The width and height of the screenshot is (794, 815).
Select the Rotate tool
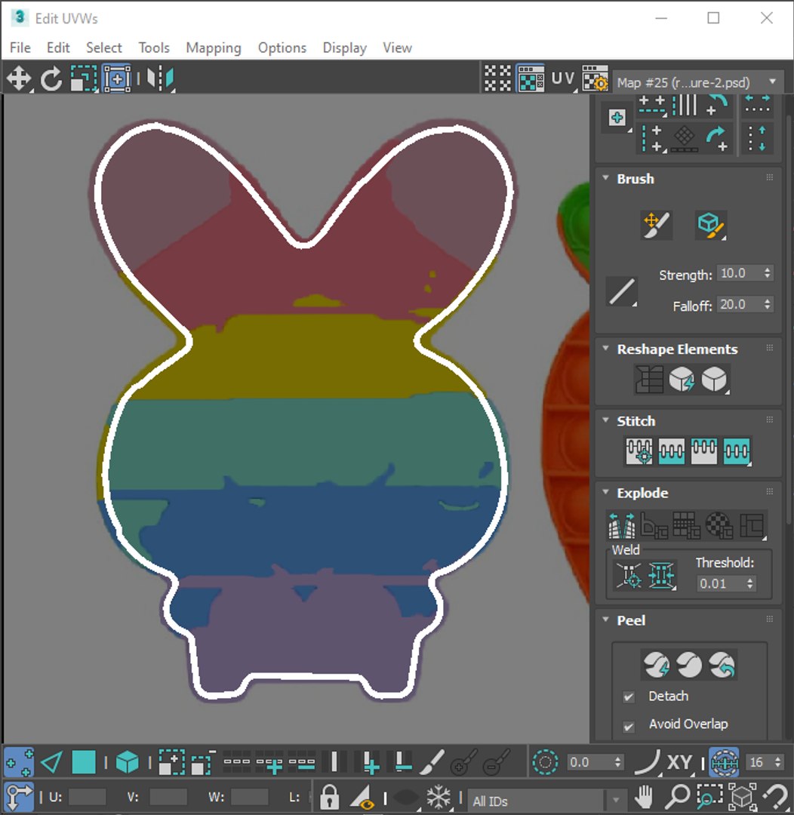51,79
